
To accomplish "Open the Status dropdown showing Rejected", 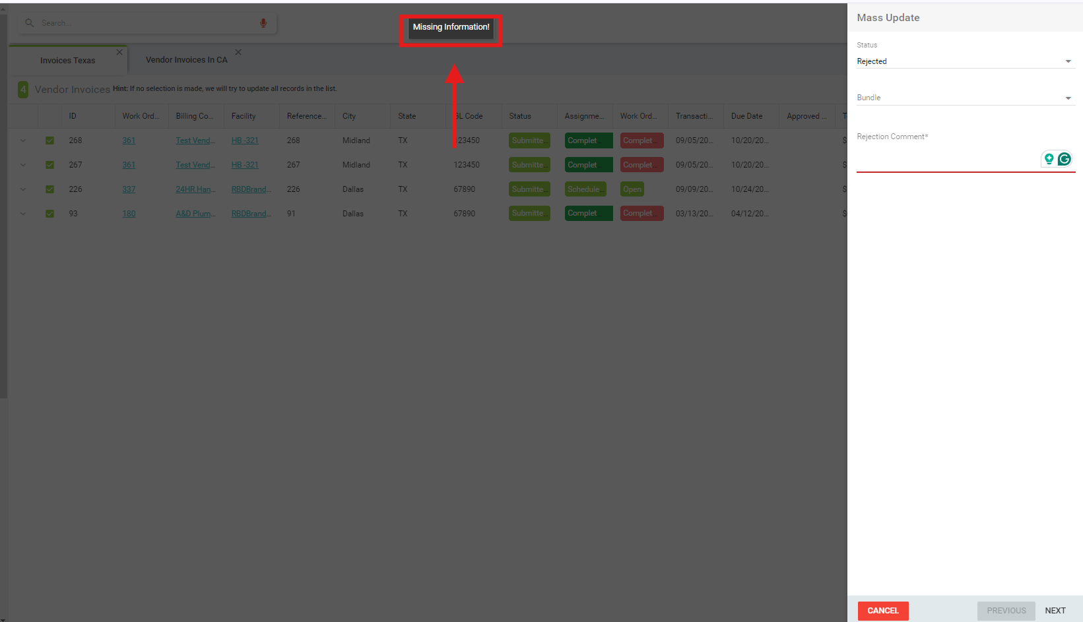I will coord(965,61).
